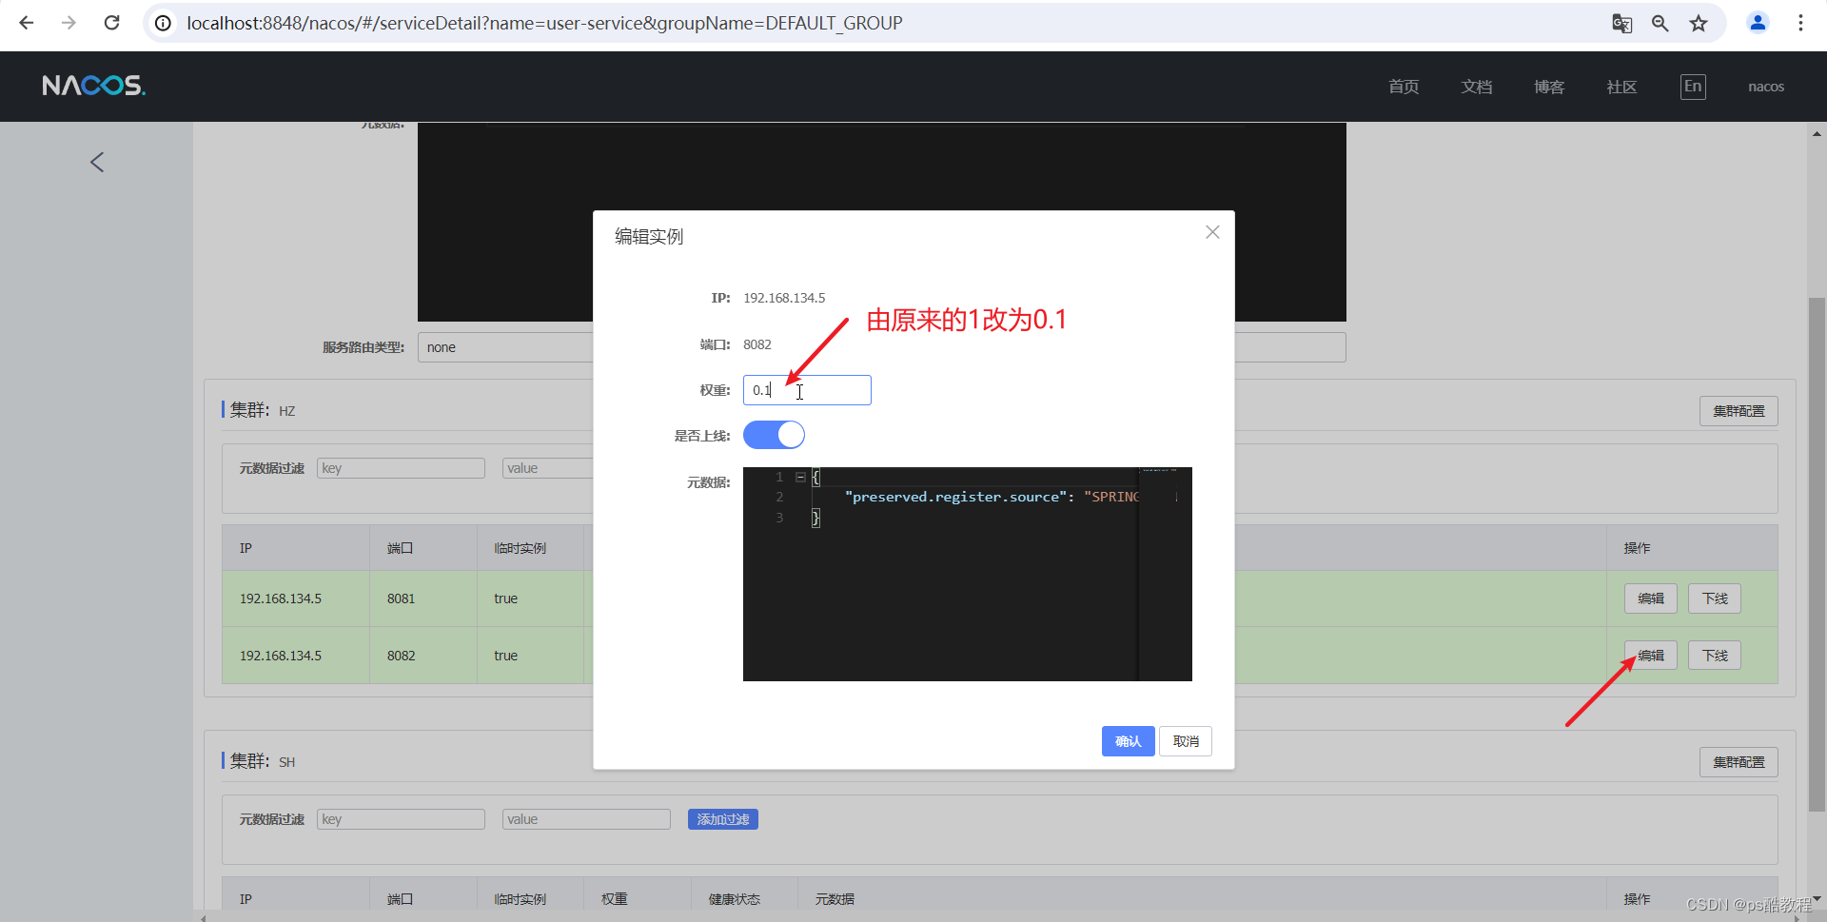
Task: Click 添加过滤 in the SH cluster
Action: click(723, 819)
